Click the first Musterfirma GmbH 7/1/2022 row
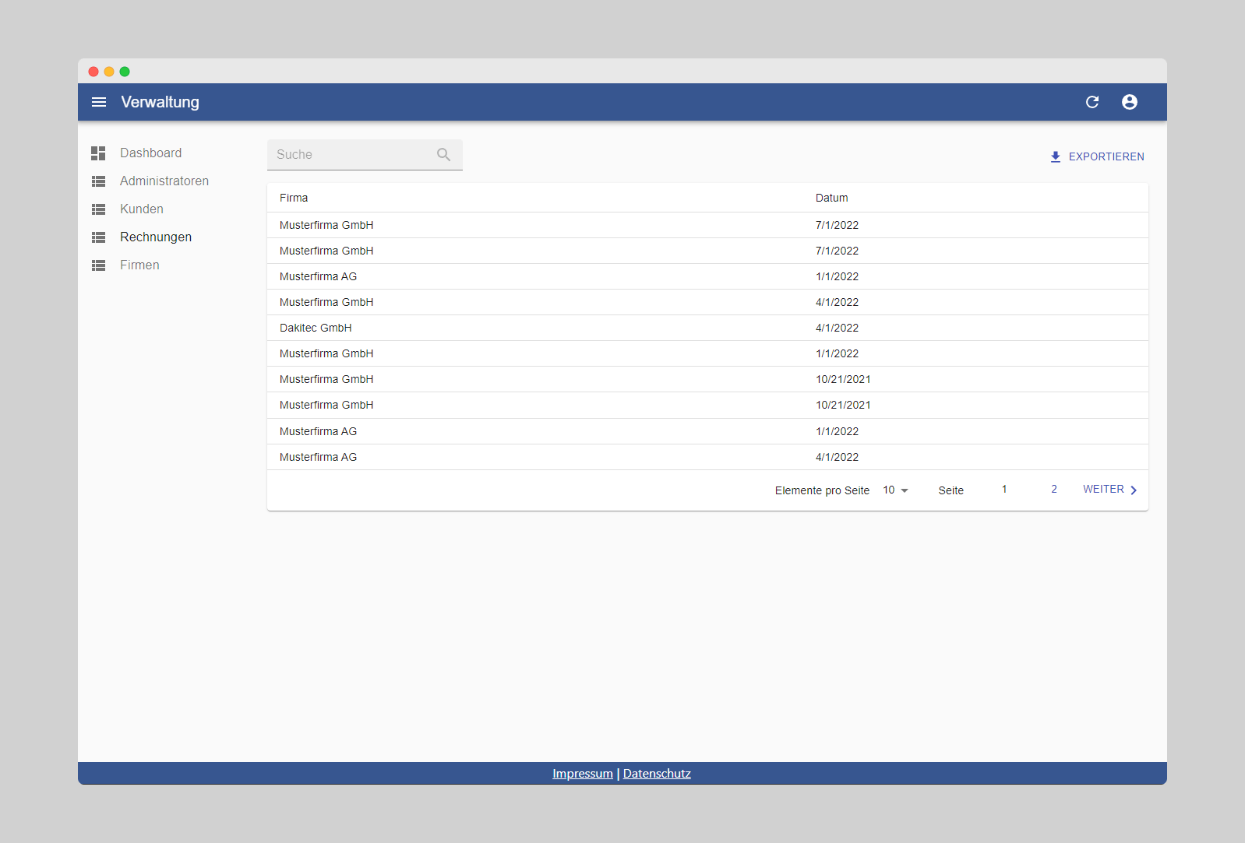Image resolution: width=1245 pixels, height=843 pixels. point(707,225)
